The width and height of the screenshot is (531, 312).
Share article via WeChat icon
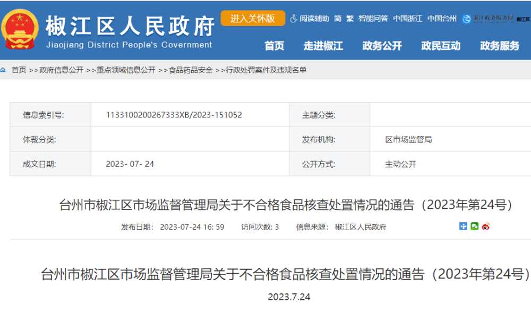pyautogui.click(x=474, y=226)
